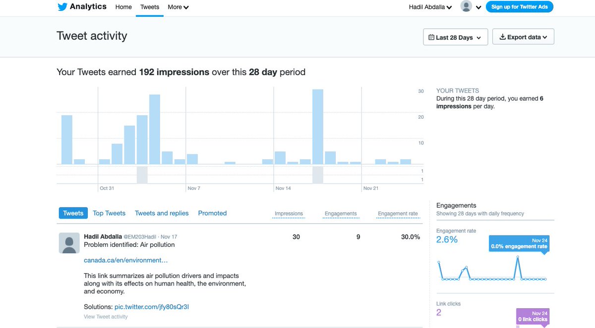Viewport: 595px width, 328px height.
Task: Go to the Home tab
Action: click(x=123, y=7)
